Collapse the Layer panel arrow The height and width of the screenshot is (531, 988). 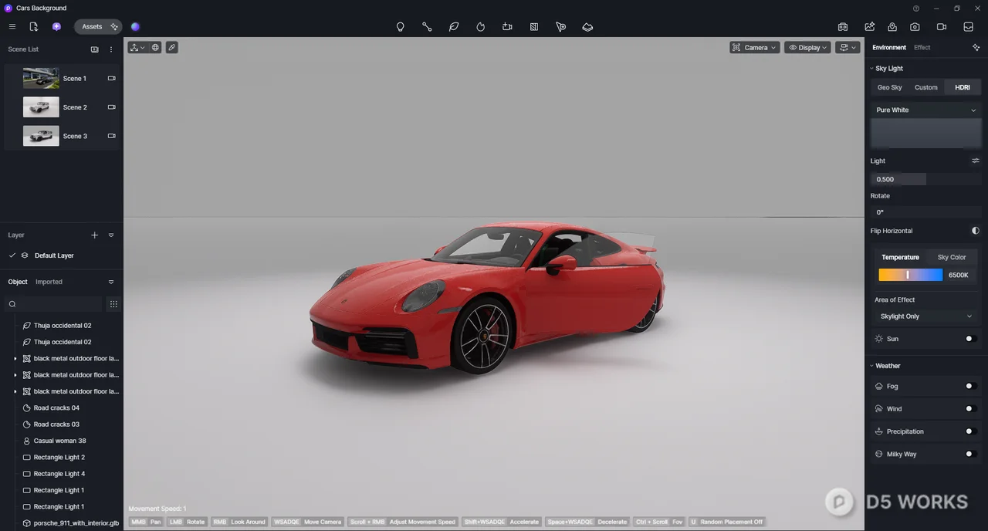[111, 235]
